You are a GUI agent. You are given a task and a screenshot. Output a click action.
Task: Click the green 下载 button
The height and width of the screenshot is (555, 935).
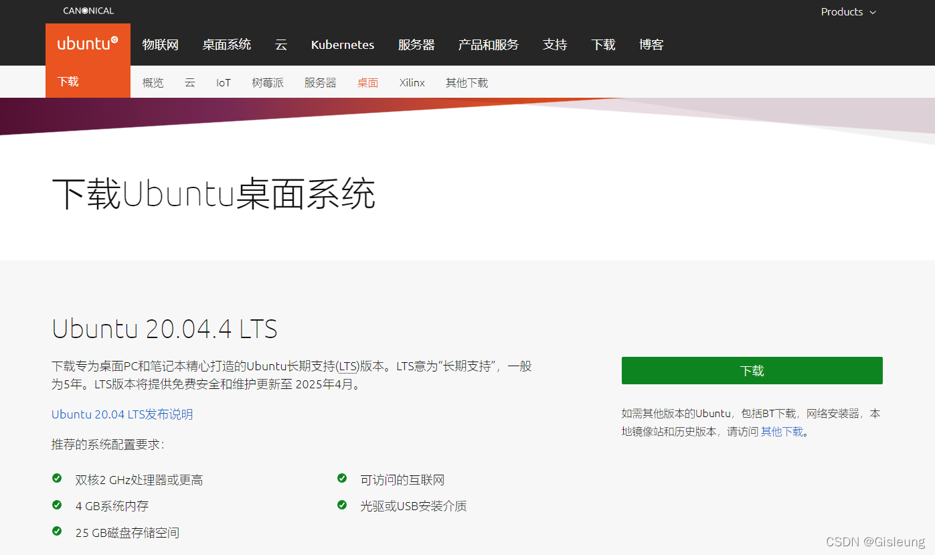(752, 370)
